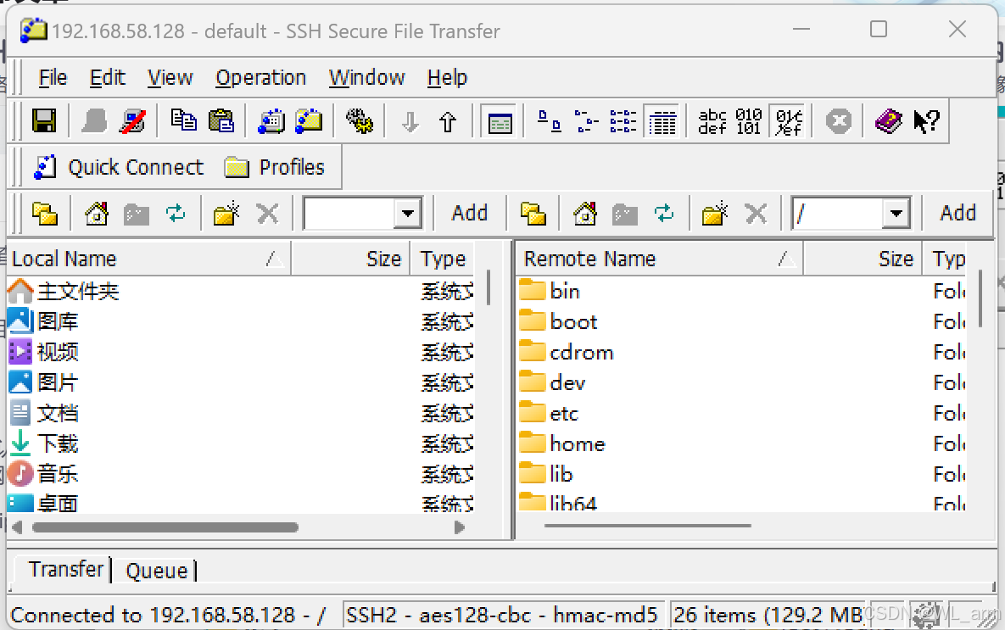Sort by Remote Name column header

tap(659, 259)
